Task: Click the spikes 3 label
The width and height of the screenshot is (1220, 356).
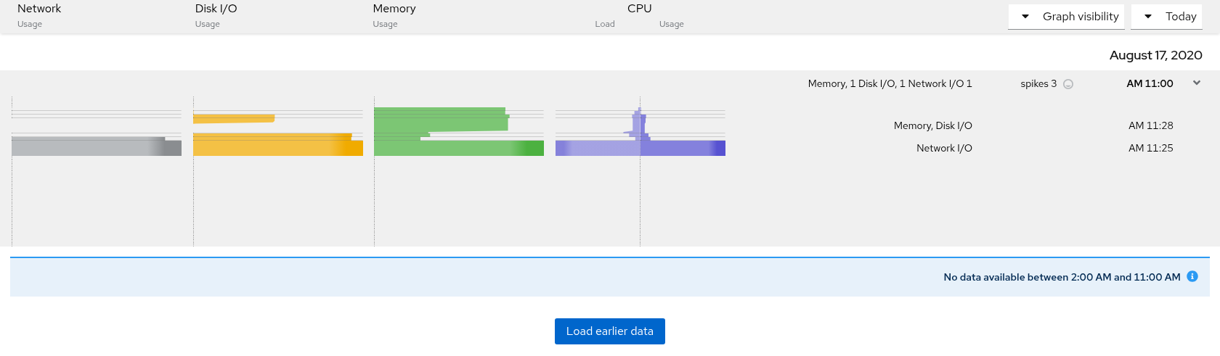Action: (x=1038, y=83)
